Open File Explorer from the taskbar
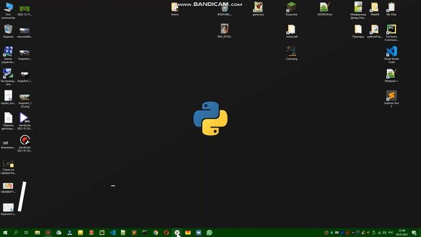The height and width of the screenshot is (237, 421). coord(37,232)
